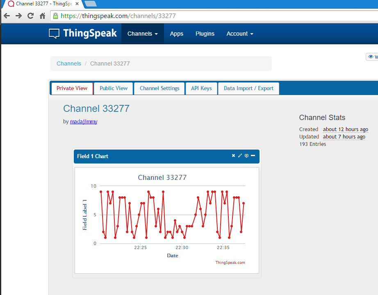Open the Plugins menu item

point(205,34)
